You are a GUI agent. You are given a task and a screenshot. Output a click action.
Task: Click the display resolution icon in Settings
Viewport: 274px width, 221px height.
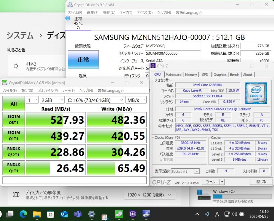point(16,195)
